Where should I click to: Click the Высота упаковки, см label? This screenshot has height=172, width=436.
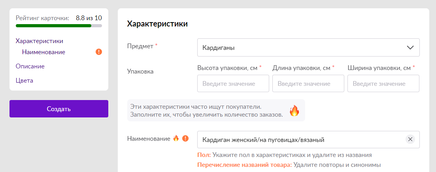pos(230,68)
